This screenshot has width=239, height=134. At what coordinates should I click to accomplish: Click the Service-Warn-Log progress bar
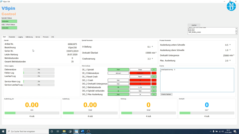coord(39,82)
